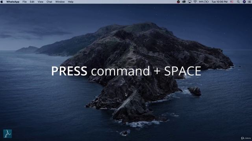Open the Chat menu

coord(49,2)
